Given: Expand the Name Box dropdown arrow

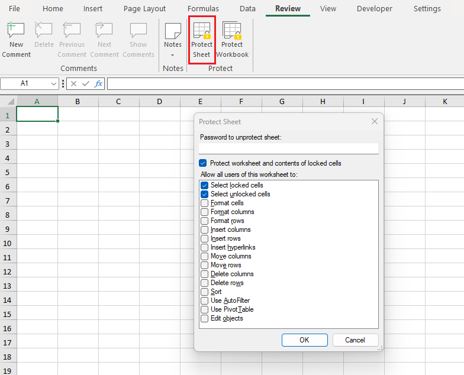Looking at the screenshot, I should click(x=53, y=84).
